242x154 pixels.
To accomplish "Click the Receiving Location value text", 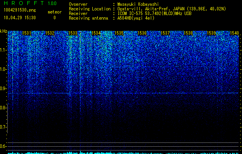I will pos(172,9).
